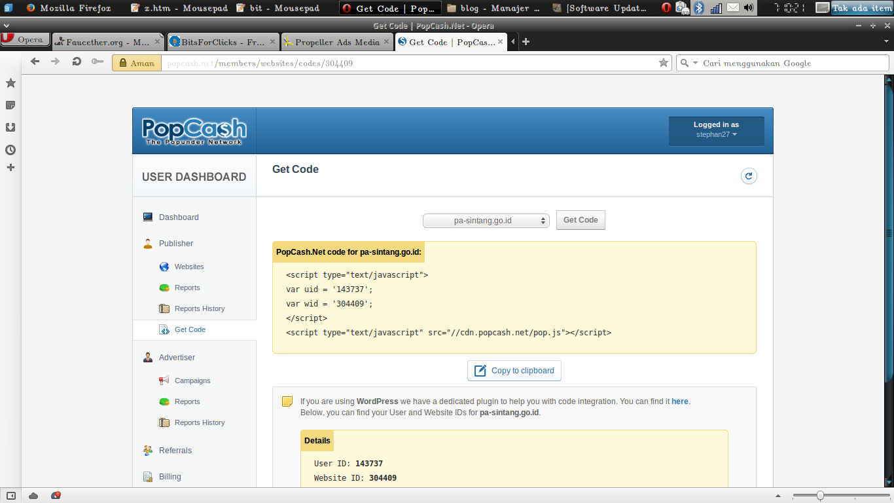
Task: Open the History clock panel
Action: (x=10, y=150)
